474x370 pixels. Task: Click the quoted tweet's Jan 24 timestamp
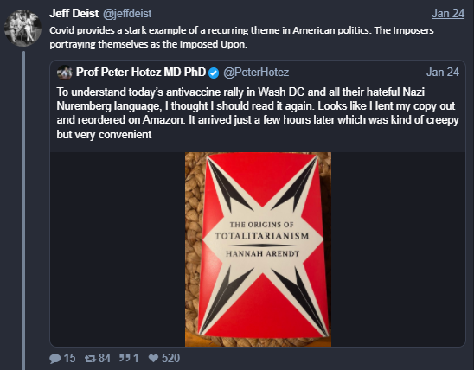443,73
